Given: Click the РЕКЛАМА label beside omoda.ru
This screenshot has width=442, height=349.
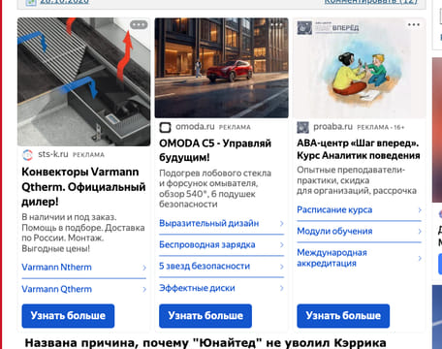Looking at the screenshot, I should coord(235,127).
